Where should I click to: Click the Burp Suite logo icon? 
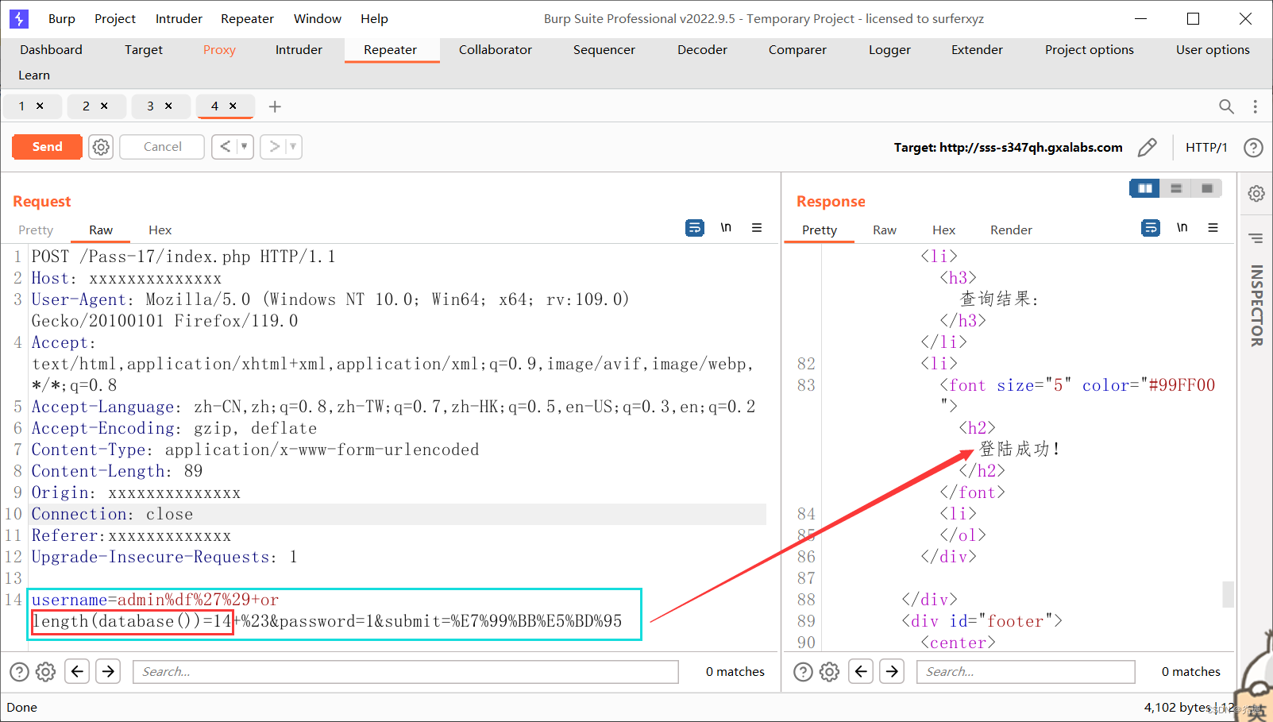[19, 18]
